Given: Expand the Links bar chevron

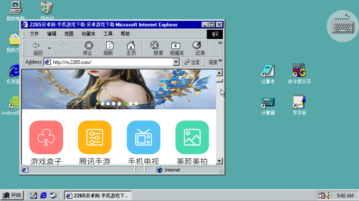Looking at the screenshot, I should [220, 62].
